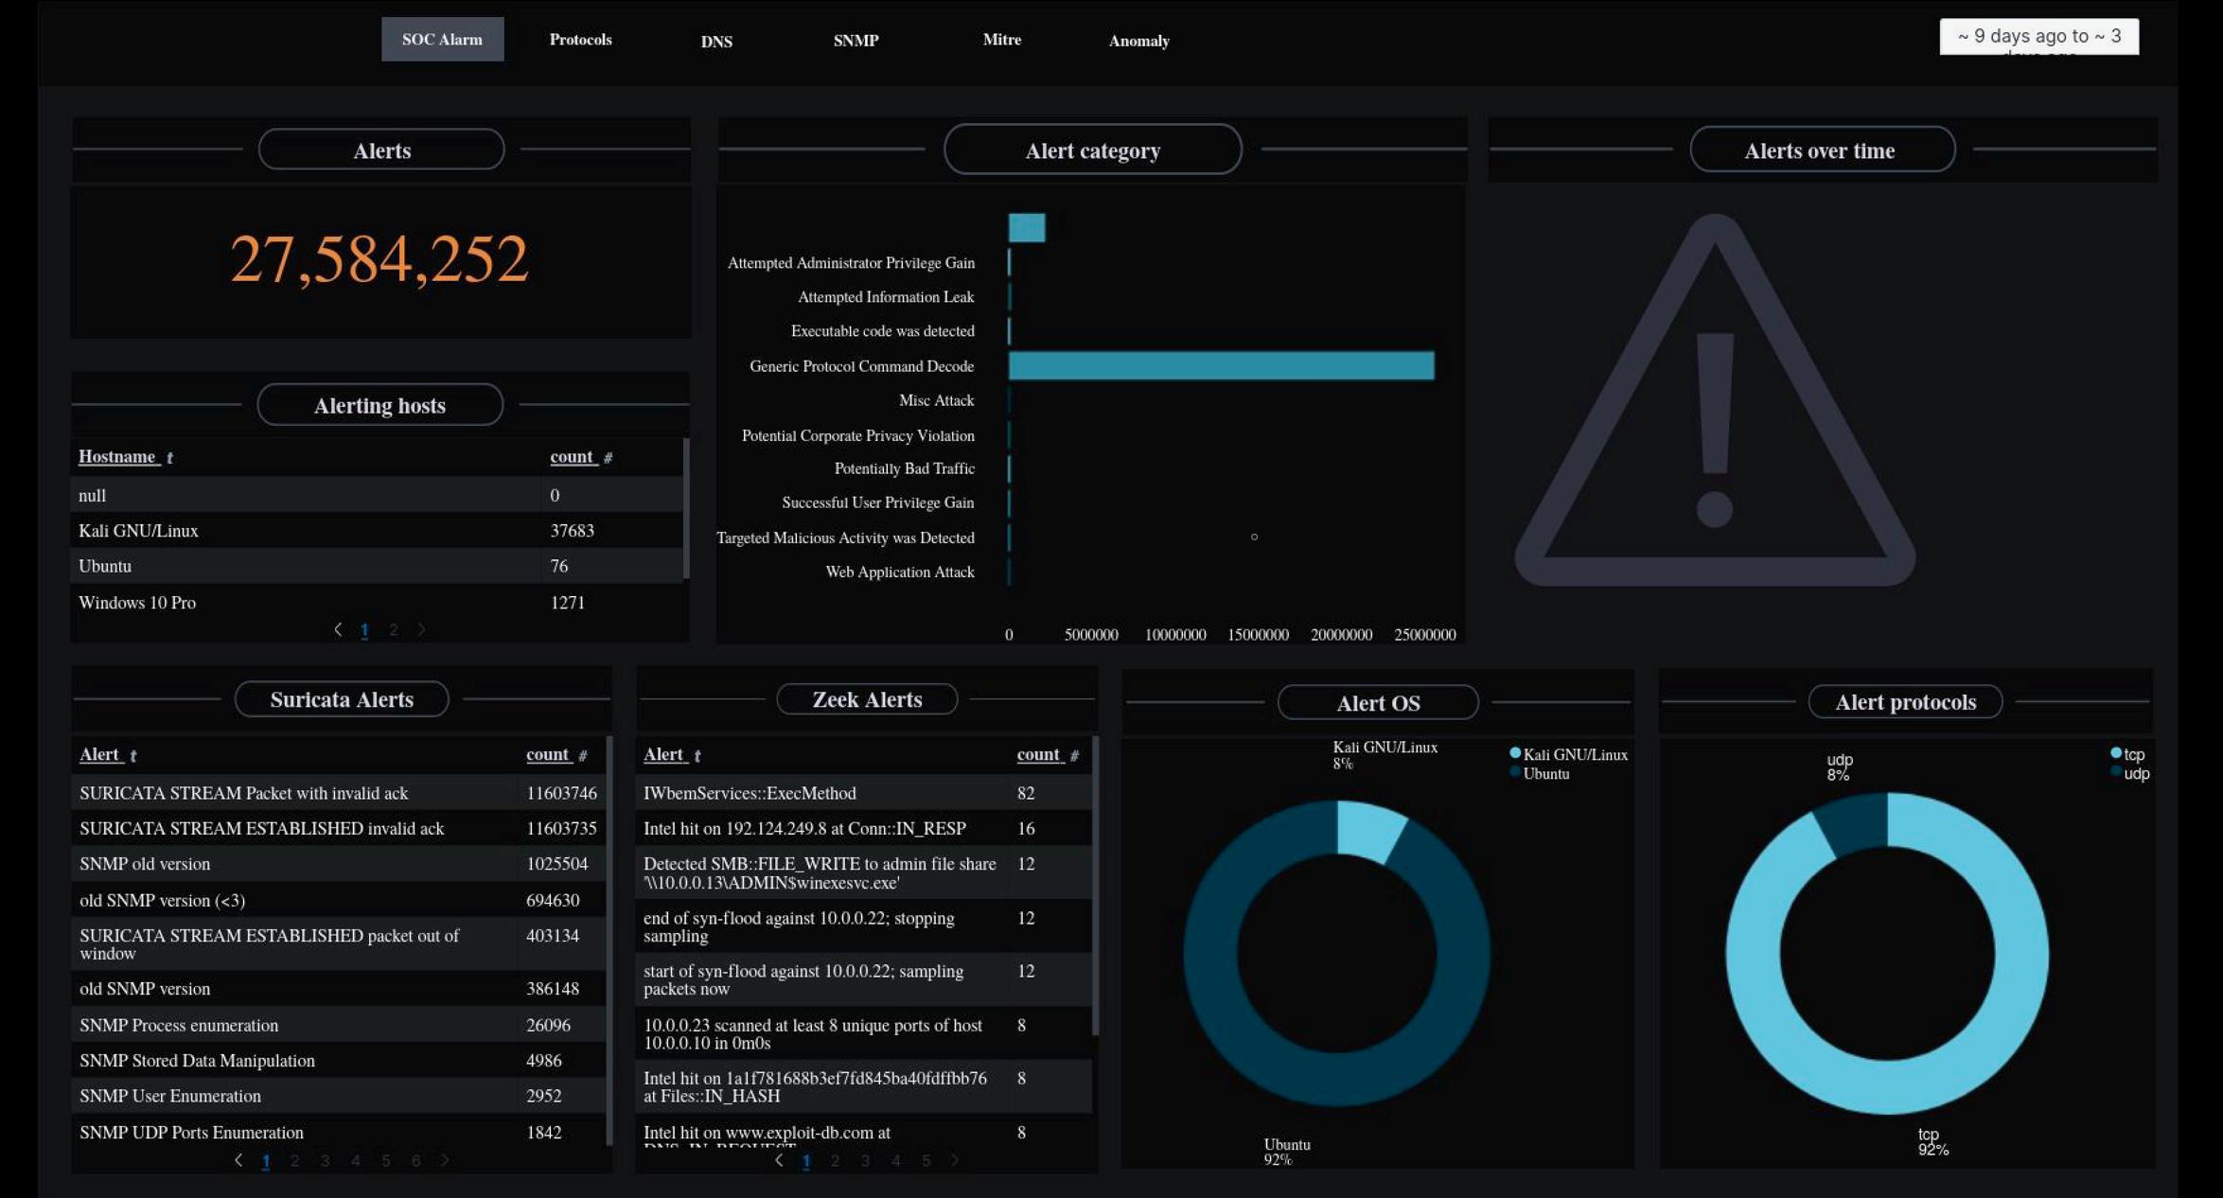
Task: Toggle the udp series in the Alert protocols legend
Action: click(2136, 773)
